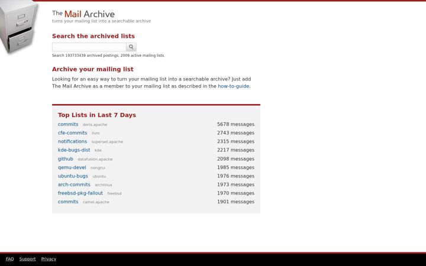
Task: Open the qemu-devel list
Action: [72, 167]
